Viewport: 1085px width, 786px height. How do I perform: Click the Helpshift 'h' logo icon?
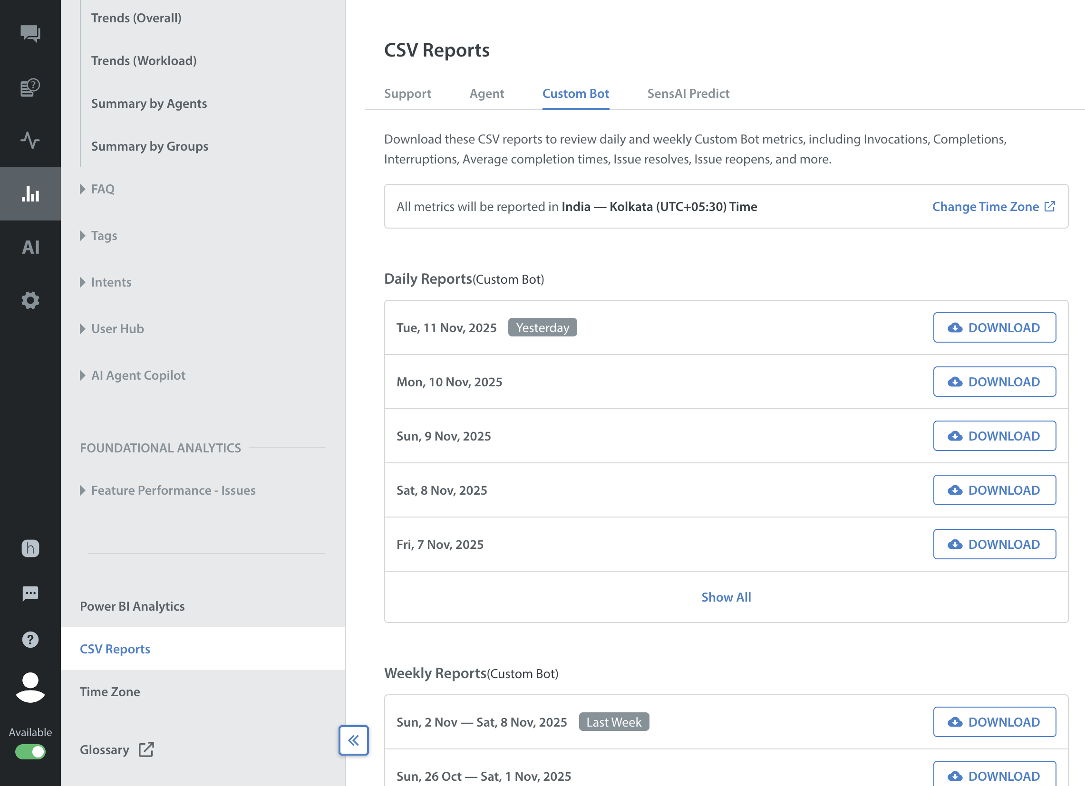coord(30,548)
